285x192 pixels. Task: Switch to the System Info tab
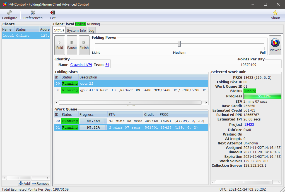pyautogui.click(x=76, y=30)
